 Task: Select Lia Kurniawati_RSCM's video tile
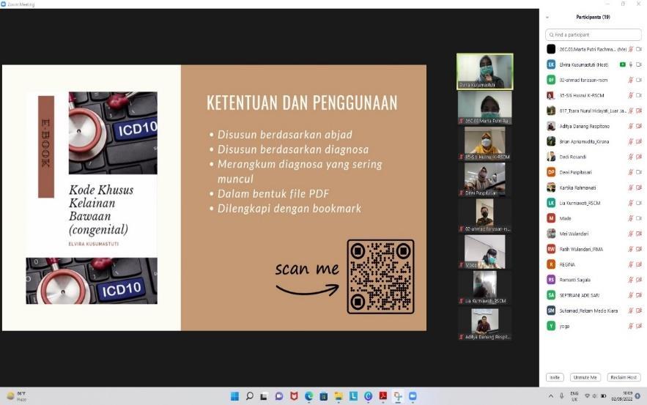485,288
